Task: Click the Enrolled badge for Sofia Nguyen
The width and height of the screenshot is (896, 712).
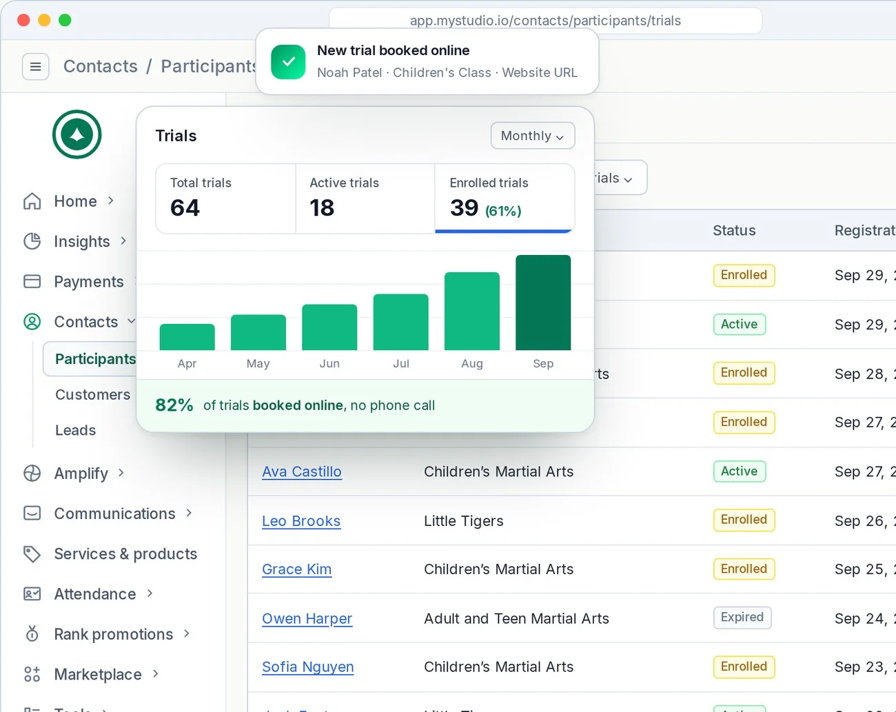Action: tap(744, 667)
